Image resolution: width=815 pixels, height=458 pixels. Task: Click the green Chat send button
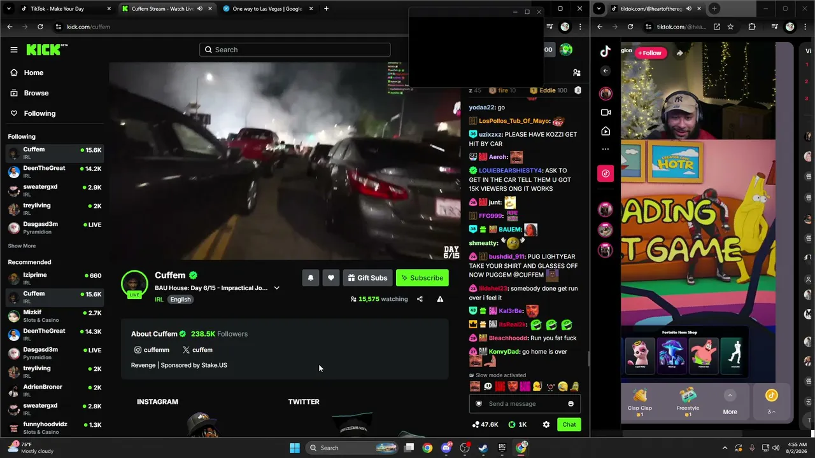pos(569,424)
